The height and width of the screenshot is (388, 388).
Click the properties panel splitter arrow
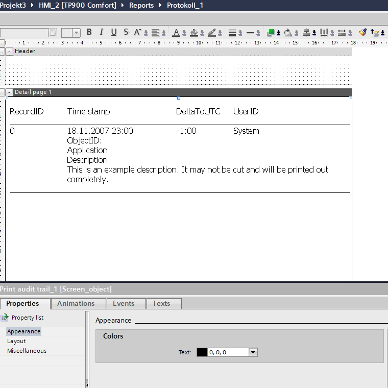[x=87, y=385]
